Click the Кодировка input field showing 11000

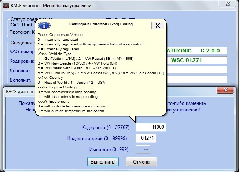point(151,127)
